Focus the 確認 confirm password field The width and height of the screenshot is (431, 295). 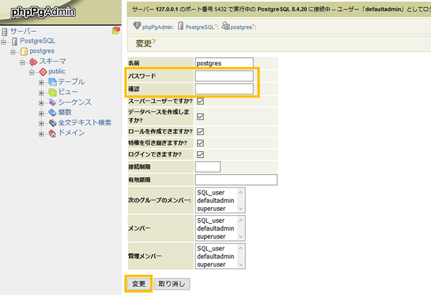tap(224, 89)
